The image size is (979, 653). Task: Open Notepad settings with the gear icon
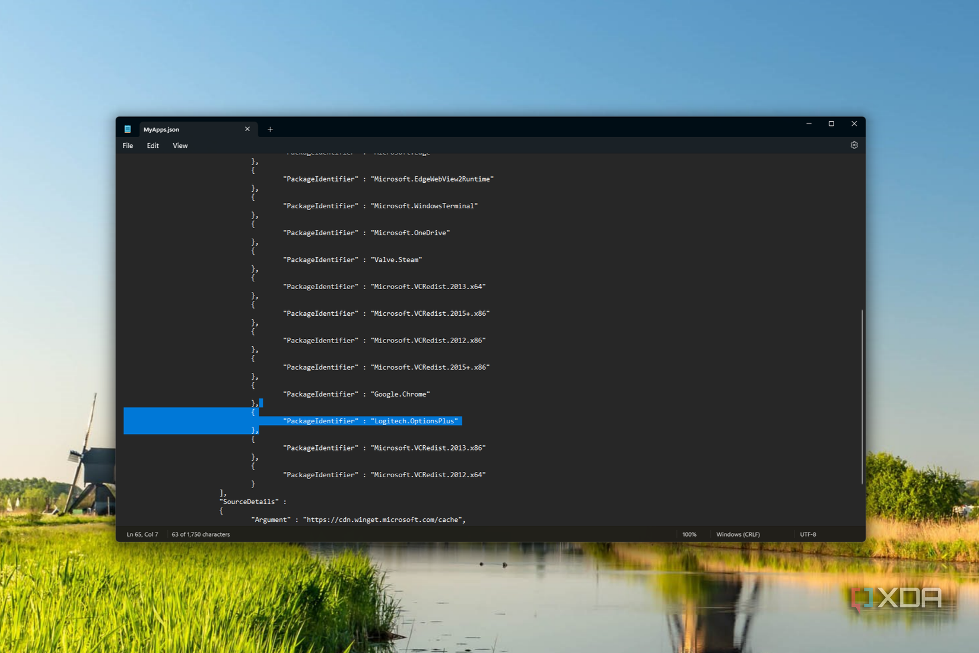(x=854, y=145)
